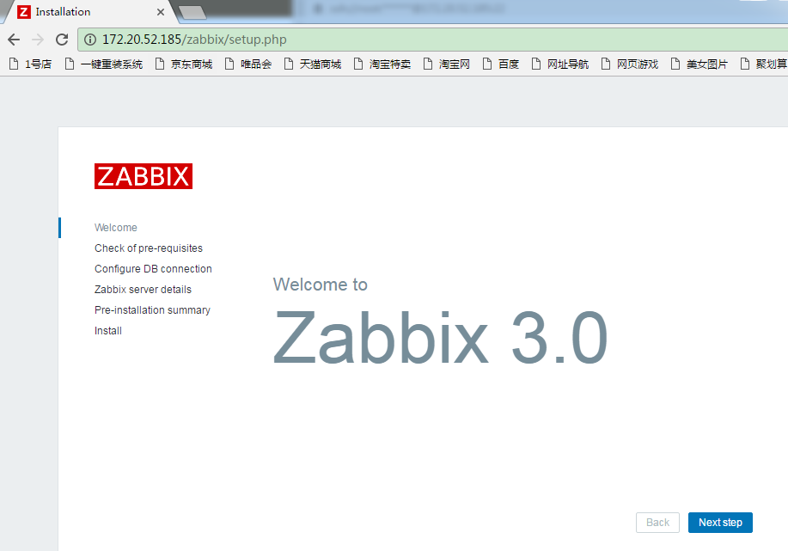Close the Installation tab
Screen dimensions: 788x551
click(x=161, y=12)
